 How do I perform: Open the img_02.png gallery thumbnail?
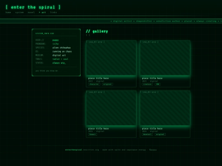(x=165, y=58)
